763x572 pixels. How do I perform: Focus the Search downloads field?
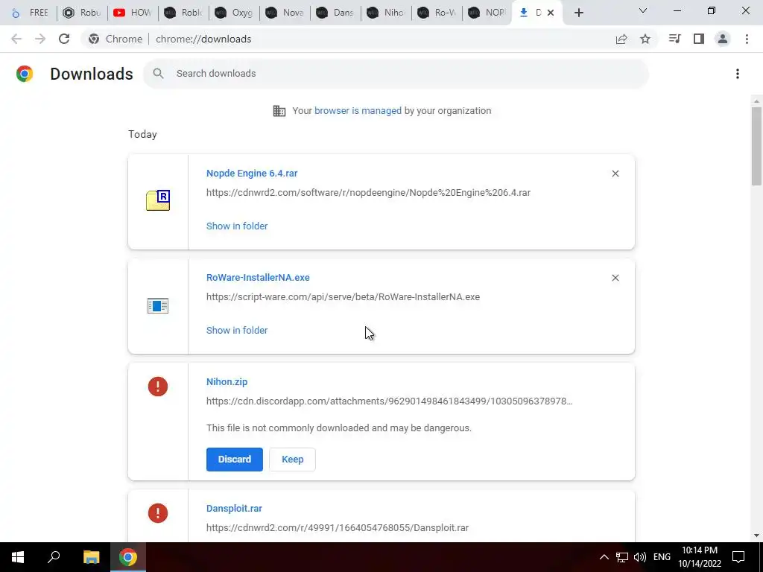tap(396, 74)
